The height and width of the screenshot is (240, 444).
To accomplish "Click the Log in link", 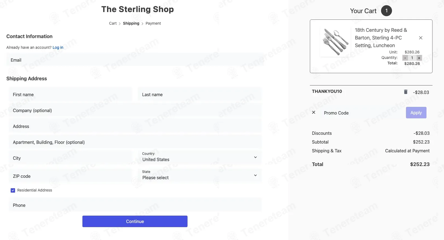I will (58, 47).
